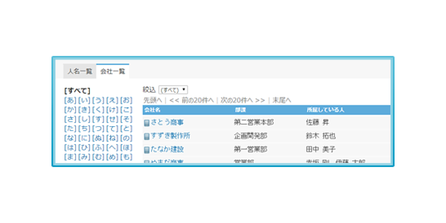Click the building icon beside たなか建設
Image resolution: width=446 pixels, height=223 pixels.
(x=146, y=150)
